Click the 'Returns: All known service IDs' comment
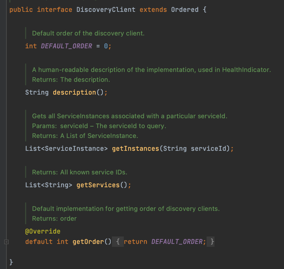Screen dimensions: 284x269 79,172
